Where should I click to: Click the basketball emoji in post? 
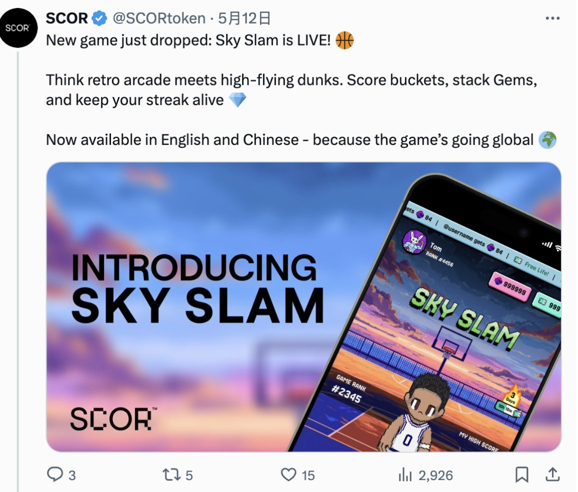tap(344, 40)
